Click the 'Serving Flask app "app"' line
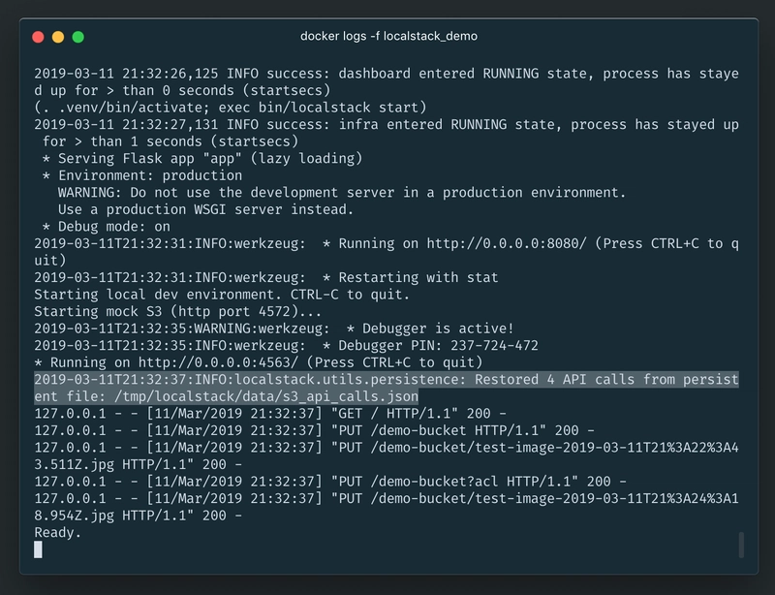This screenshot has width=775, height=595. click(x=202, y=158)
